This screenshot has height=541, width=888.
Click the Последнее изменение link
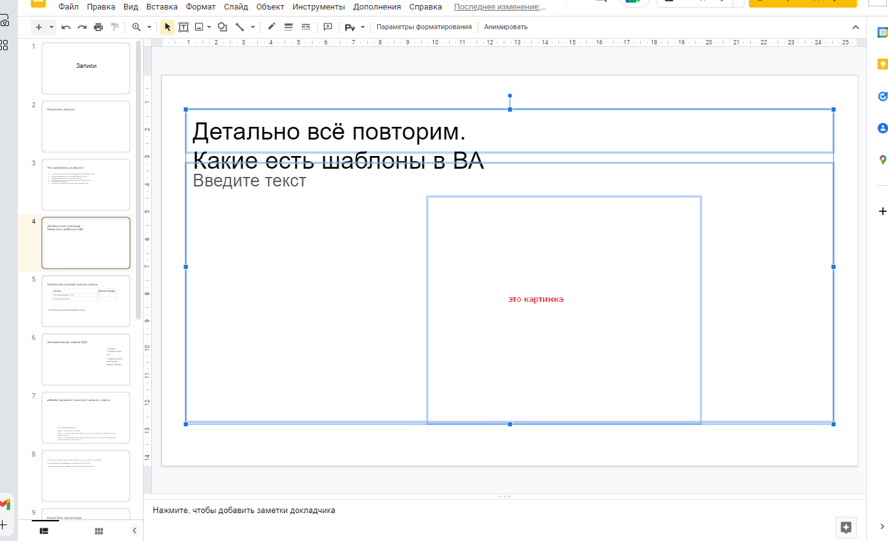pyautogui.click(x=500, y=7)
